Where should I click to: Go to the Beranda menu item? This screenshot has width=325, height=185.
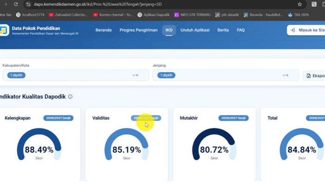[x=104, y=30]
